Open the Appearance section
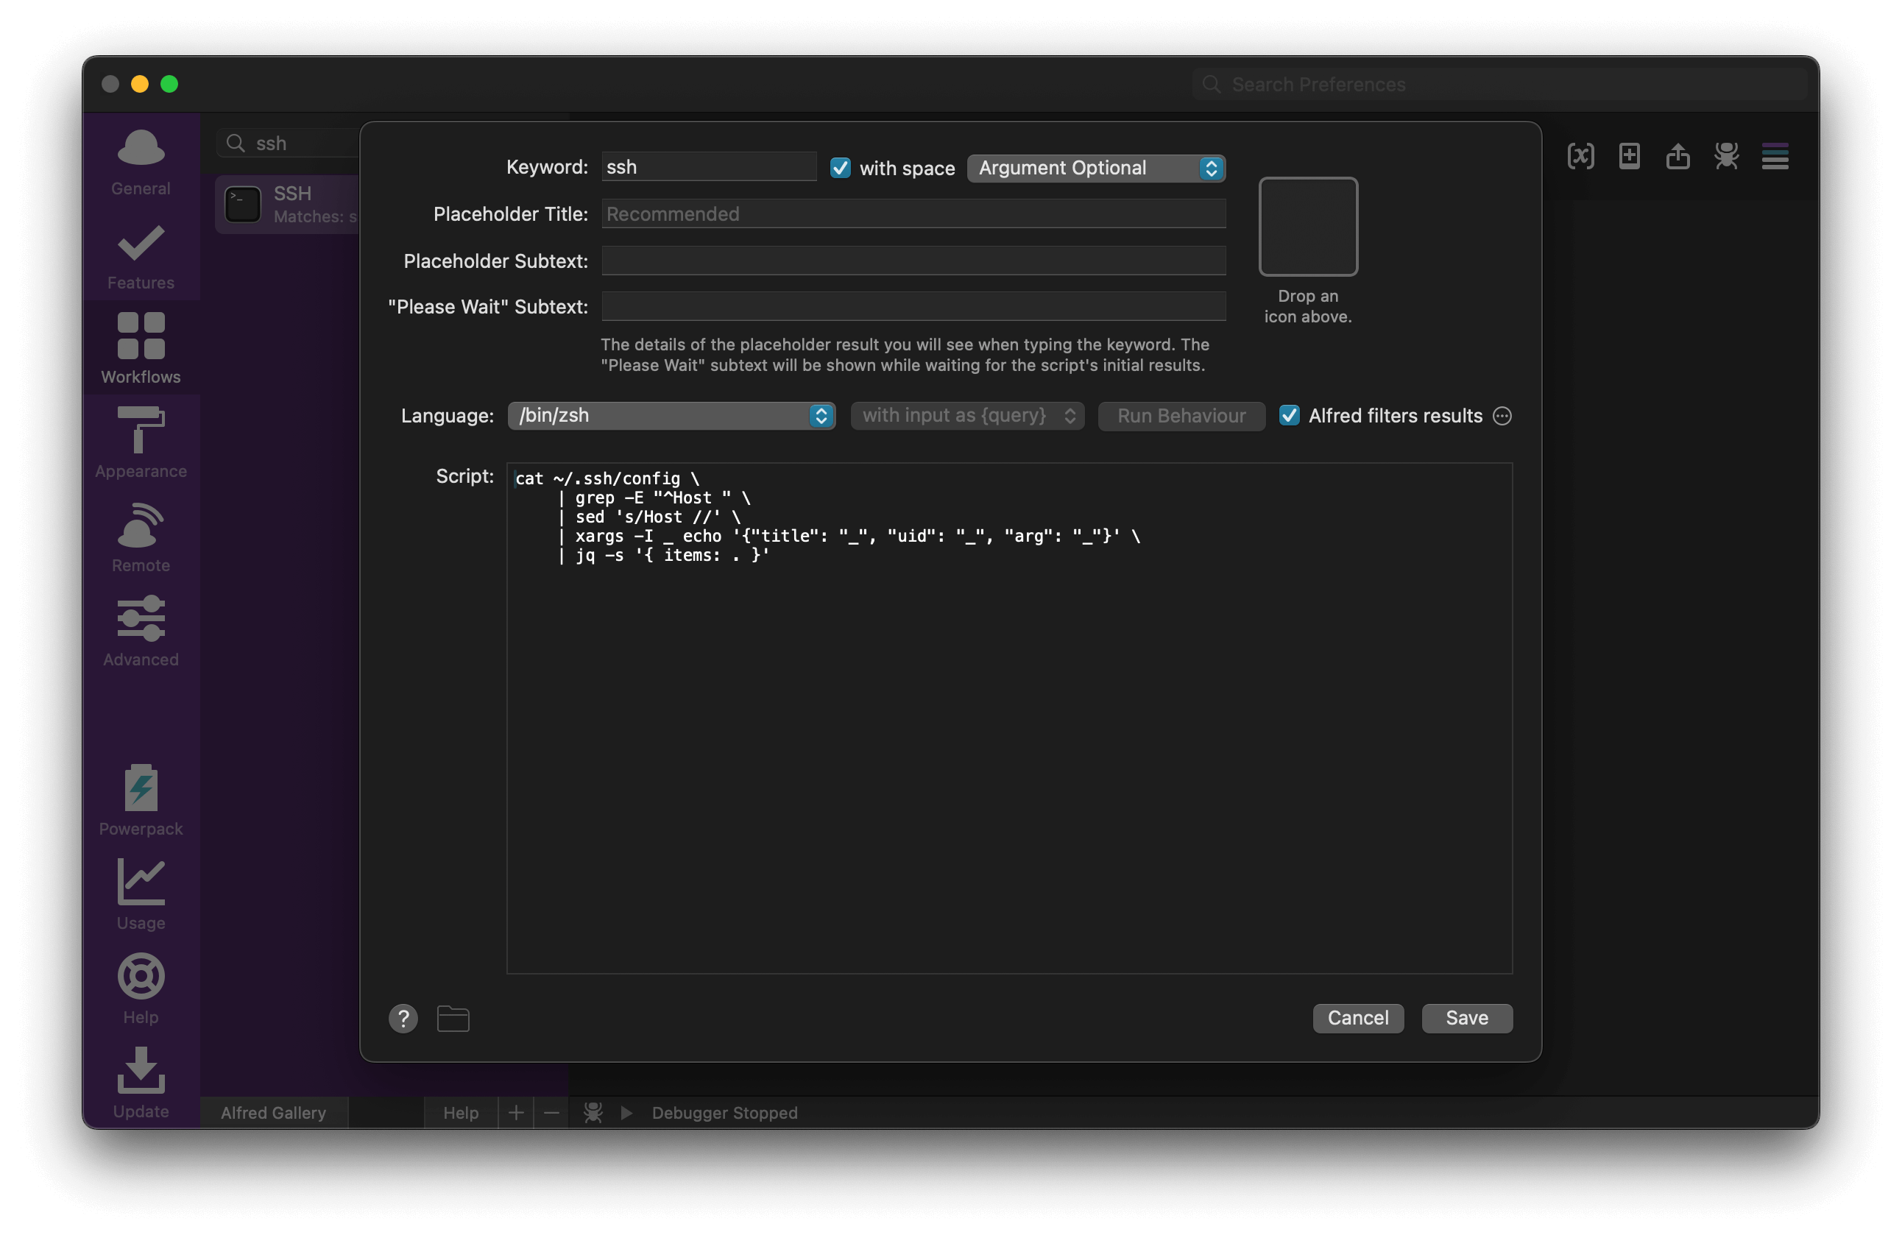The height and width of the screenshot is (1238, 1902). pyautogui.click(x=141, y=442)
